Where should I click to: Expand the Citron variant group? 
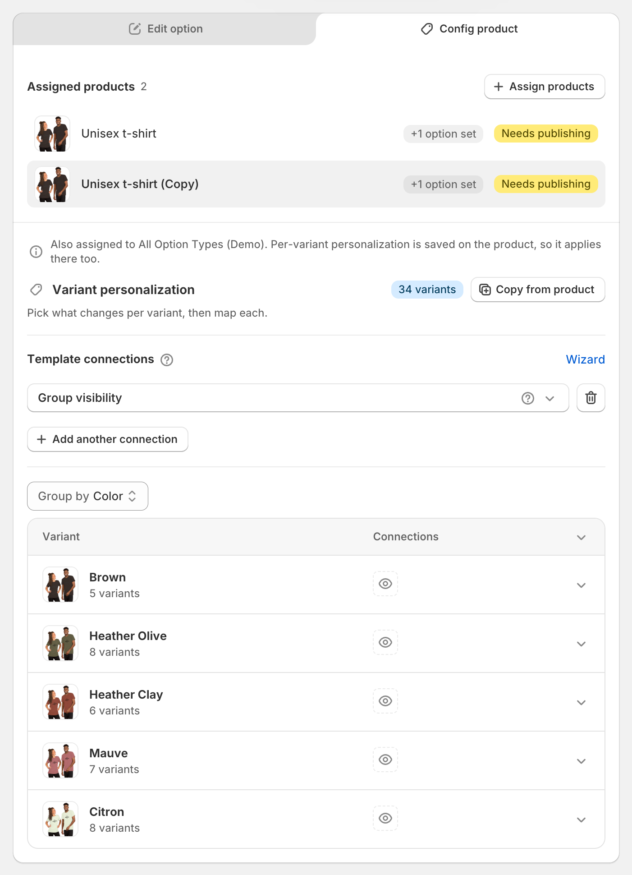pos(581,820)
